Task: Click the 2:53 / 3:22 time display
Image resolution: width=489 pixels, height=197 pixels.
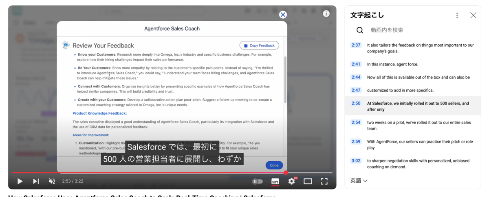Action: tap(73, 181)
